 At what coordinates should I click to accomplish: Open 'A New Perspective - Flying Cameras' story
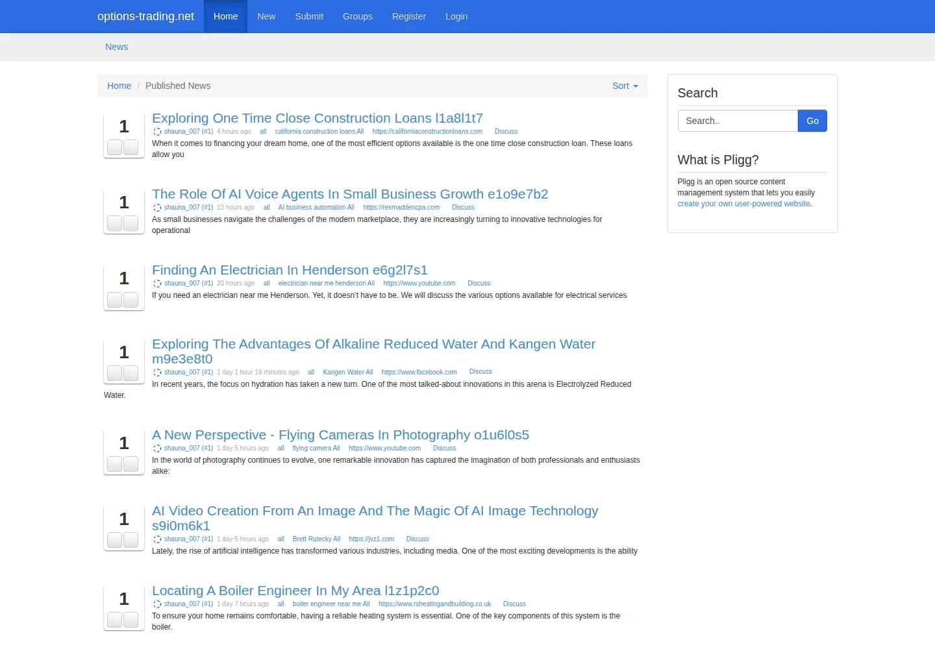coord(340,435)
